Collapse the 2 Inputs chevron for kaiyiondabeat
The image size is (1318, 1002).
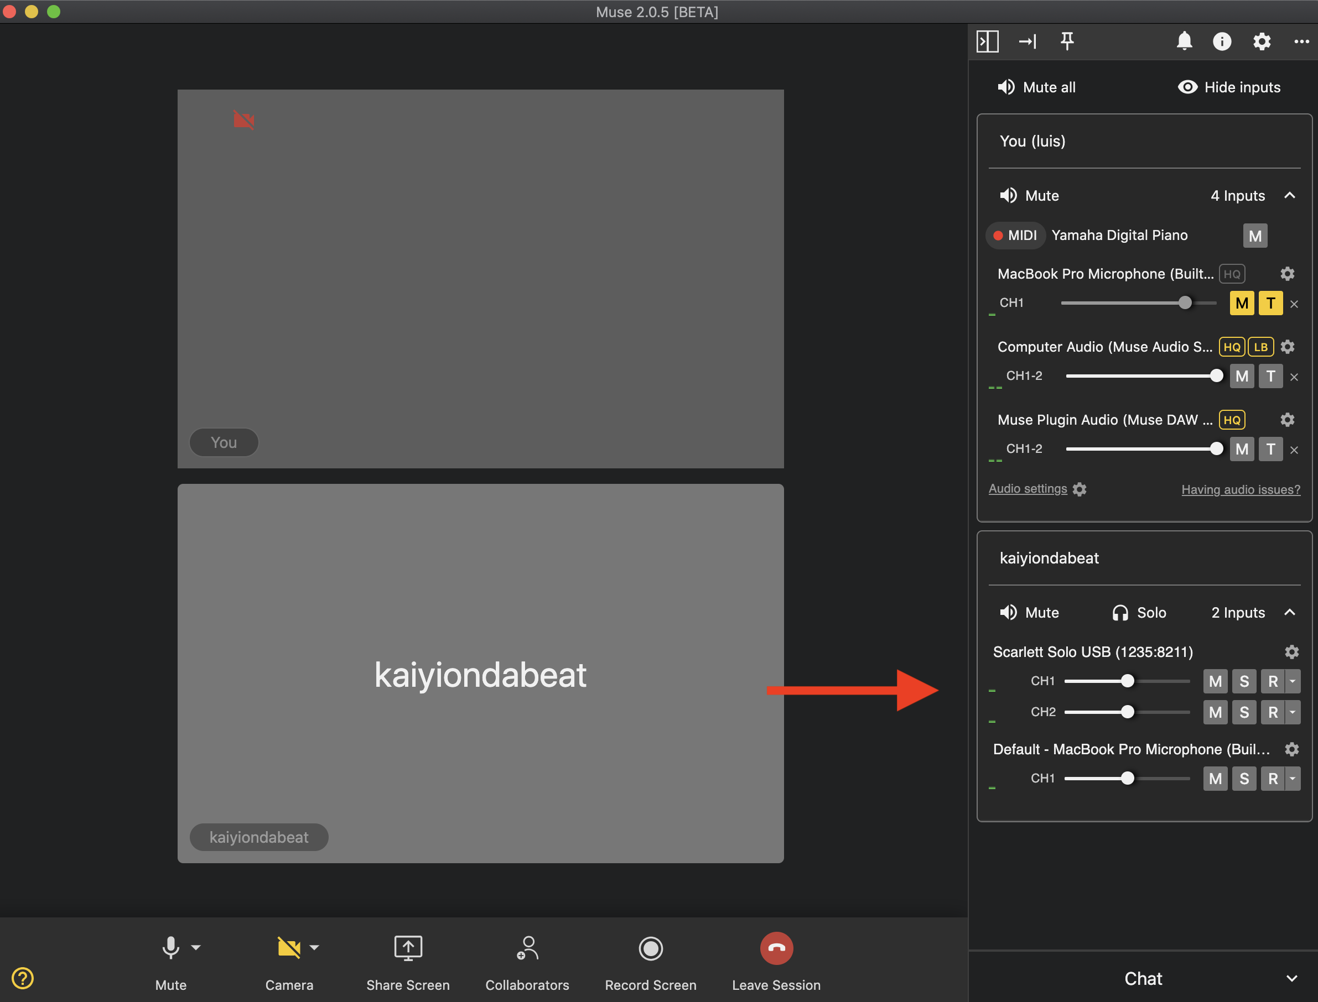[x=1289, y=613]
